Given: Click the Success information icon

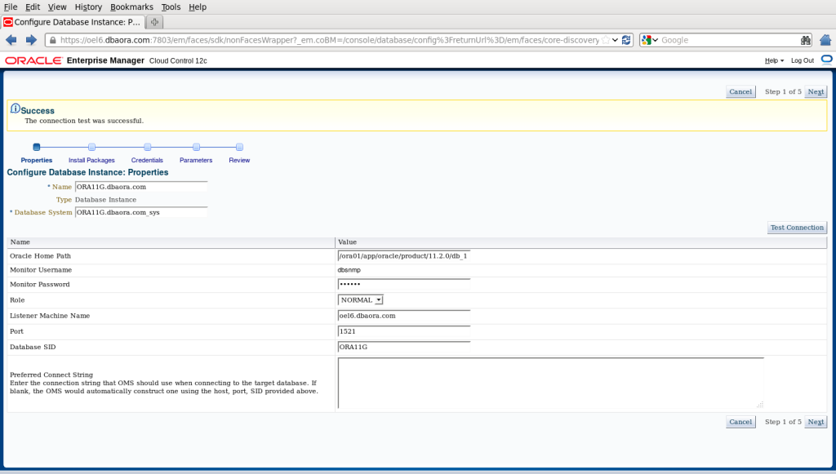Looking at the screenshot, I should point(16,109).
